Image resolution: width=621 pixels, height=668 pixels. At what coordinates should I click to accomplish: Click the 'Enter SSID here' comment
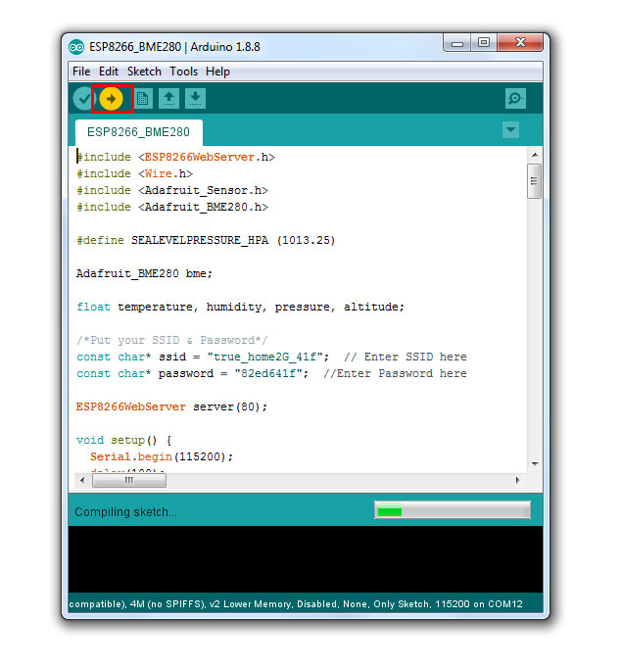coord(406,357)
